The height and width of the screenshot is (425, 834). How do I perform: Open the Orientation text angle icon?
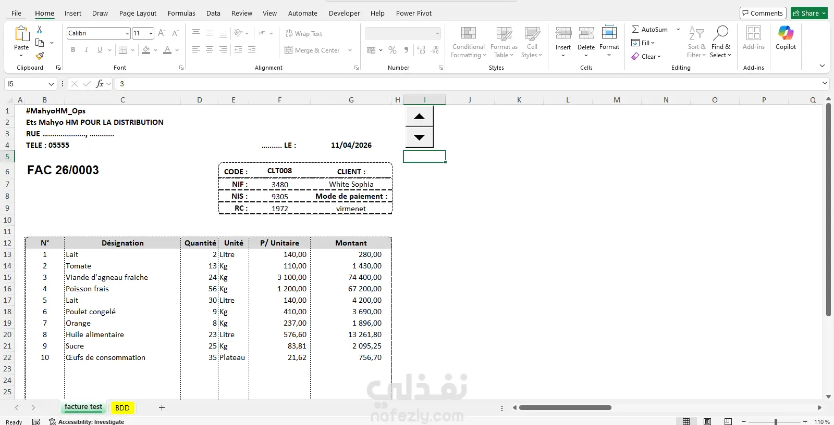tap(238, 33)
